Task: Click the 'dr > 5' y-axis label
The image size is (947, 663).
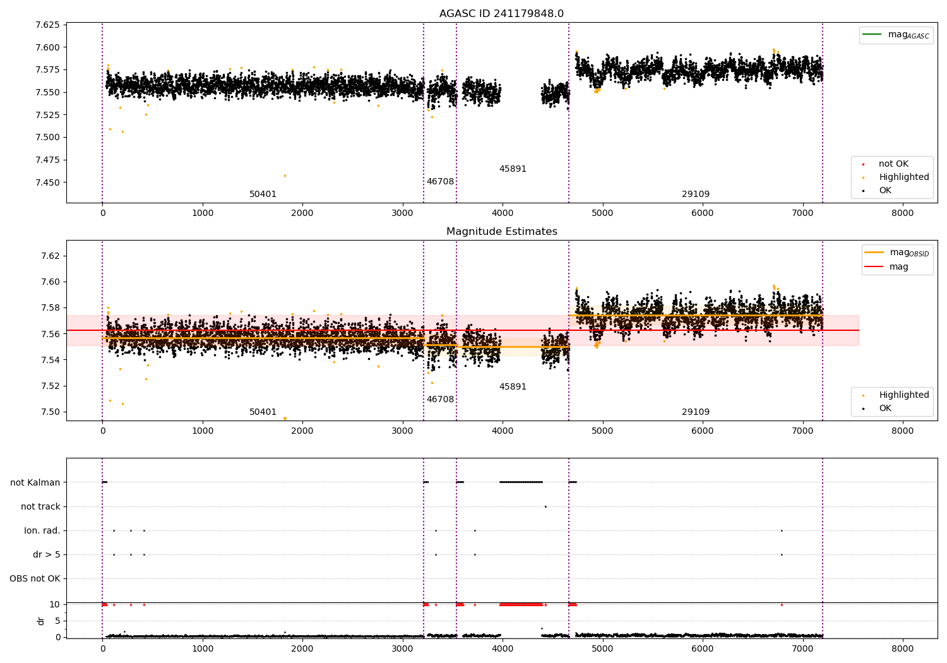Action: click(x=47, y=555)
